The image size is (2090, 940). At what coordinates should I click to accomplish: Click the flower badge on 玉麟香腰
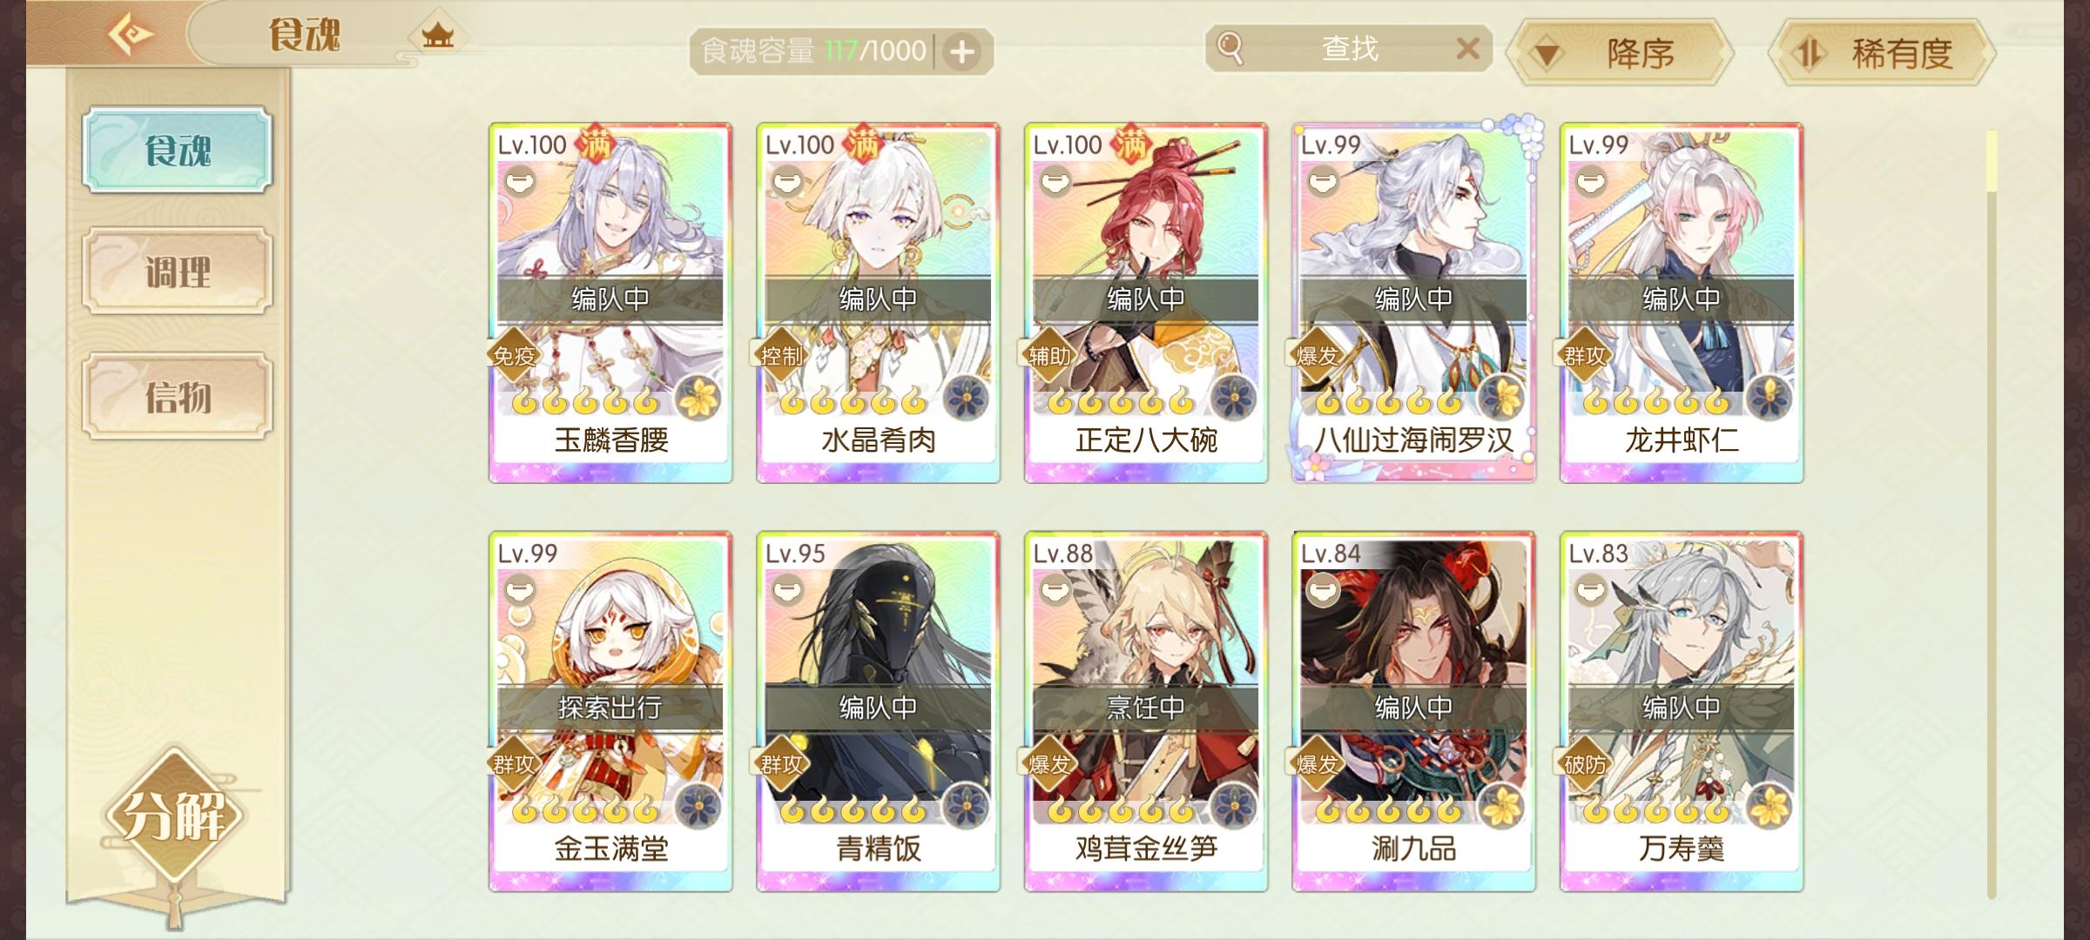click(698, 399)
